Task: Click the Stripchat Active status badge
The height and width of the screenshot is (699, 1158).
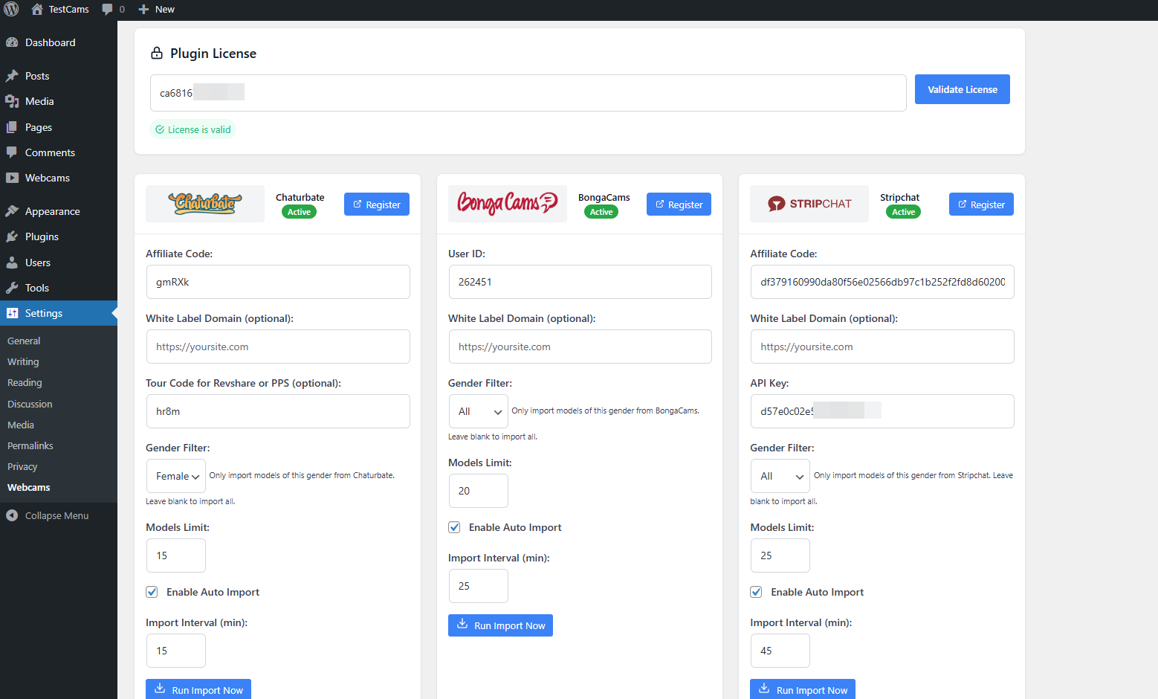Action: click(x=903, y=212)
